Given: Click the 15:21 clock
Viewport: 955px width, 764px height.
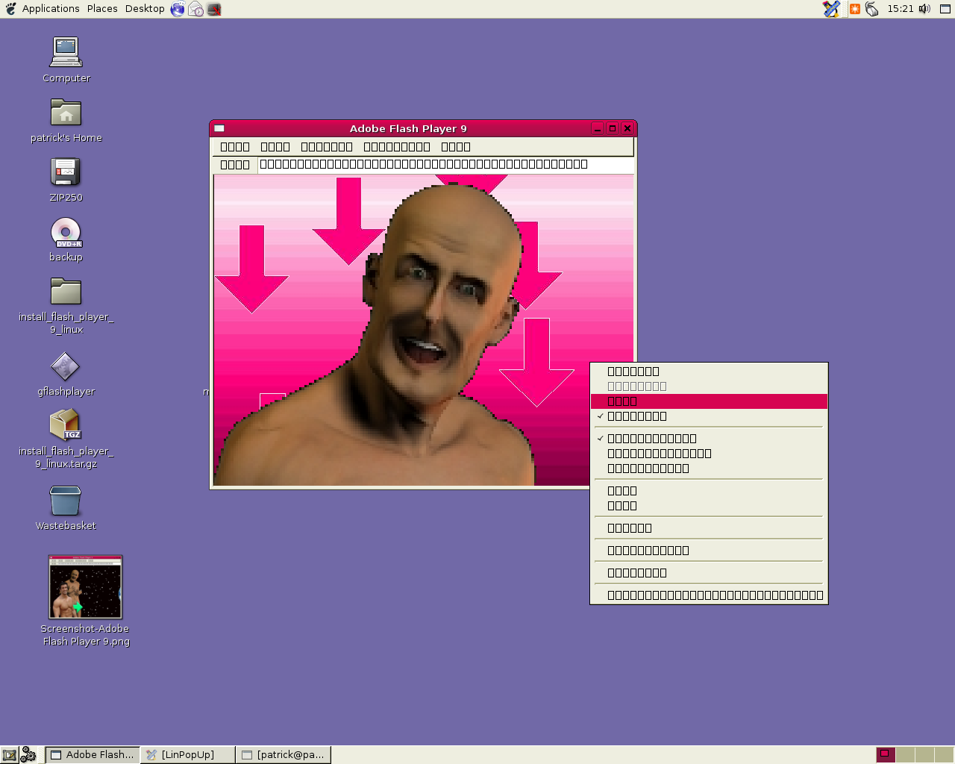Looking at the screenshot, I should (901, 9).
